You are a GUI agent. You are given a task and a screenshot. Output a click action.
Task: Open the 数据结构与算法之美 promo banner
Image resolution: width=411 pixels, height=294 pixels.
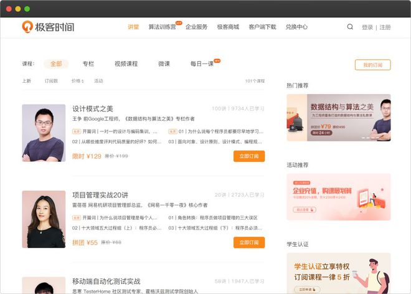[339, 118]
